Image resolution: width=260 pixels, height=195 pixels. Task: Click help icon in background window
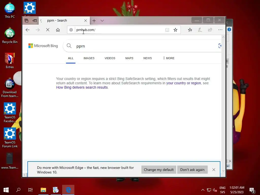pyautogui.click(x=229, y=29)
